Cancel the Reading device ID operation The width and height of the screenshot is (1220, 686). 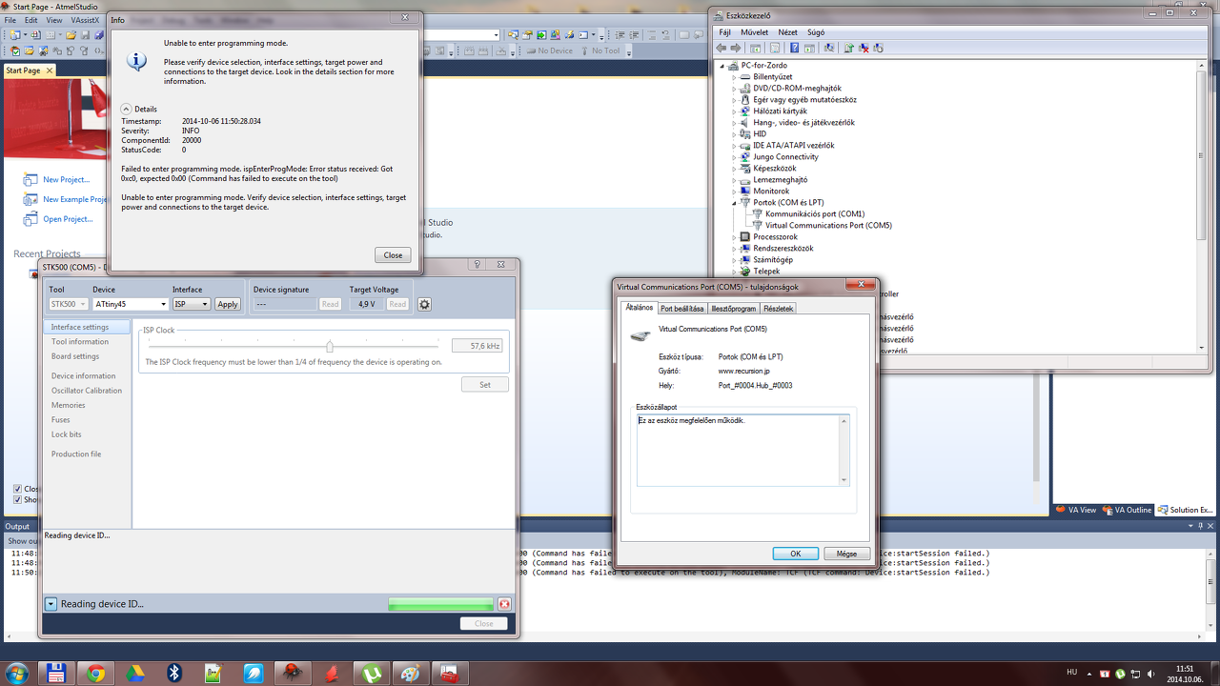click(x=504, y=604)
